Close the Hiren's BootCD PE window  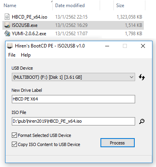(x=143, y=46)
